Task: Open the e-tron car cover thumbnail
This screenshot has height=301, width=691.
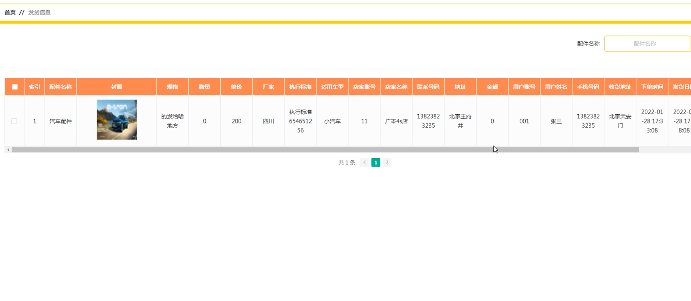Action: tap(117, 119)
